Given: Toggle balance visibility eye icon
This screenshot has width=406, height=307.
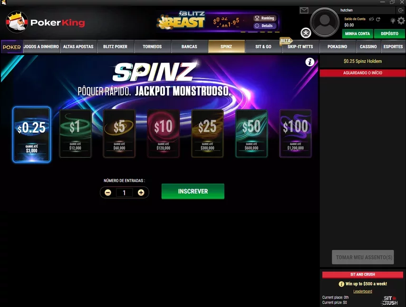Looking at the screenshot, I should pyautogui.click(x=371, y=19).
